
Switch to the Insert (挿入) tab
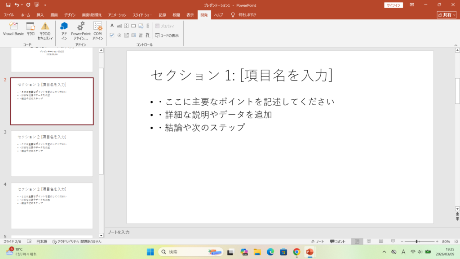(40, 15)
